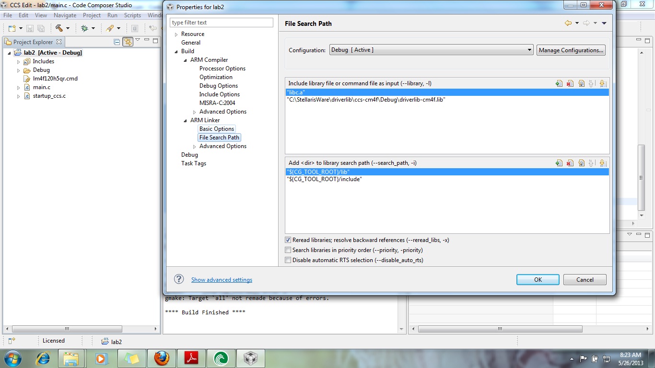Click the Move Up icon in library file list
Image resolution: width=655 pixels, height=368 pixels.
(x=592, y=83)
